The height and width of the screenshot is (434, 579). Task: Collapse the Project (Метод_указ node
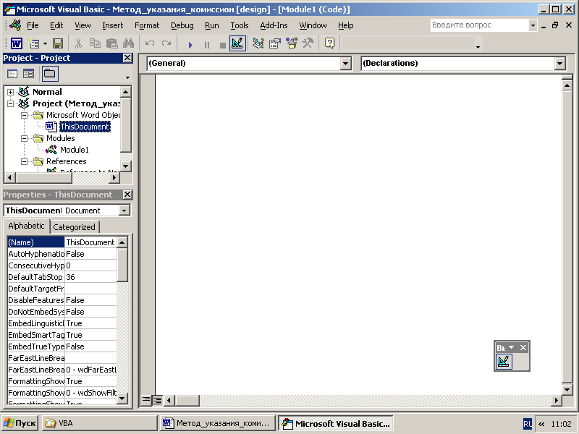10,103
